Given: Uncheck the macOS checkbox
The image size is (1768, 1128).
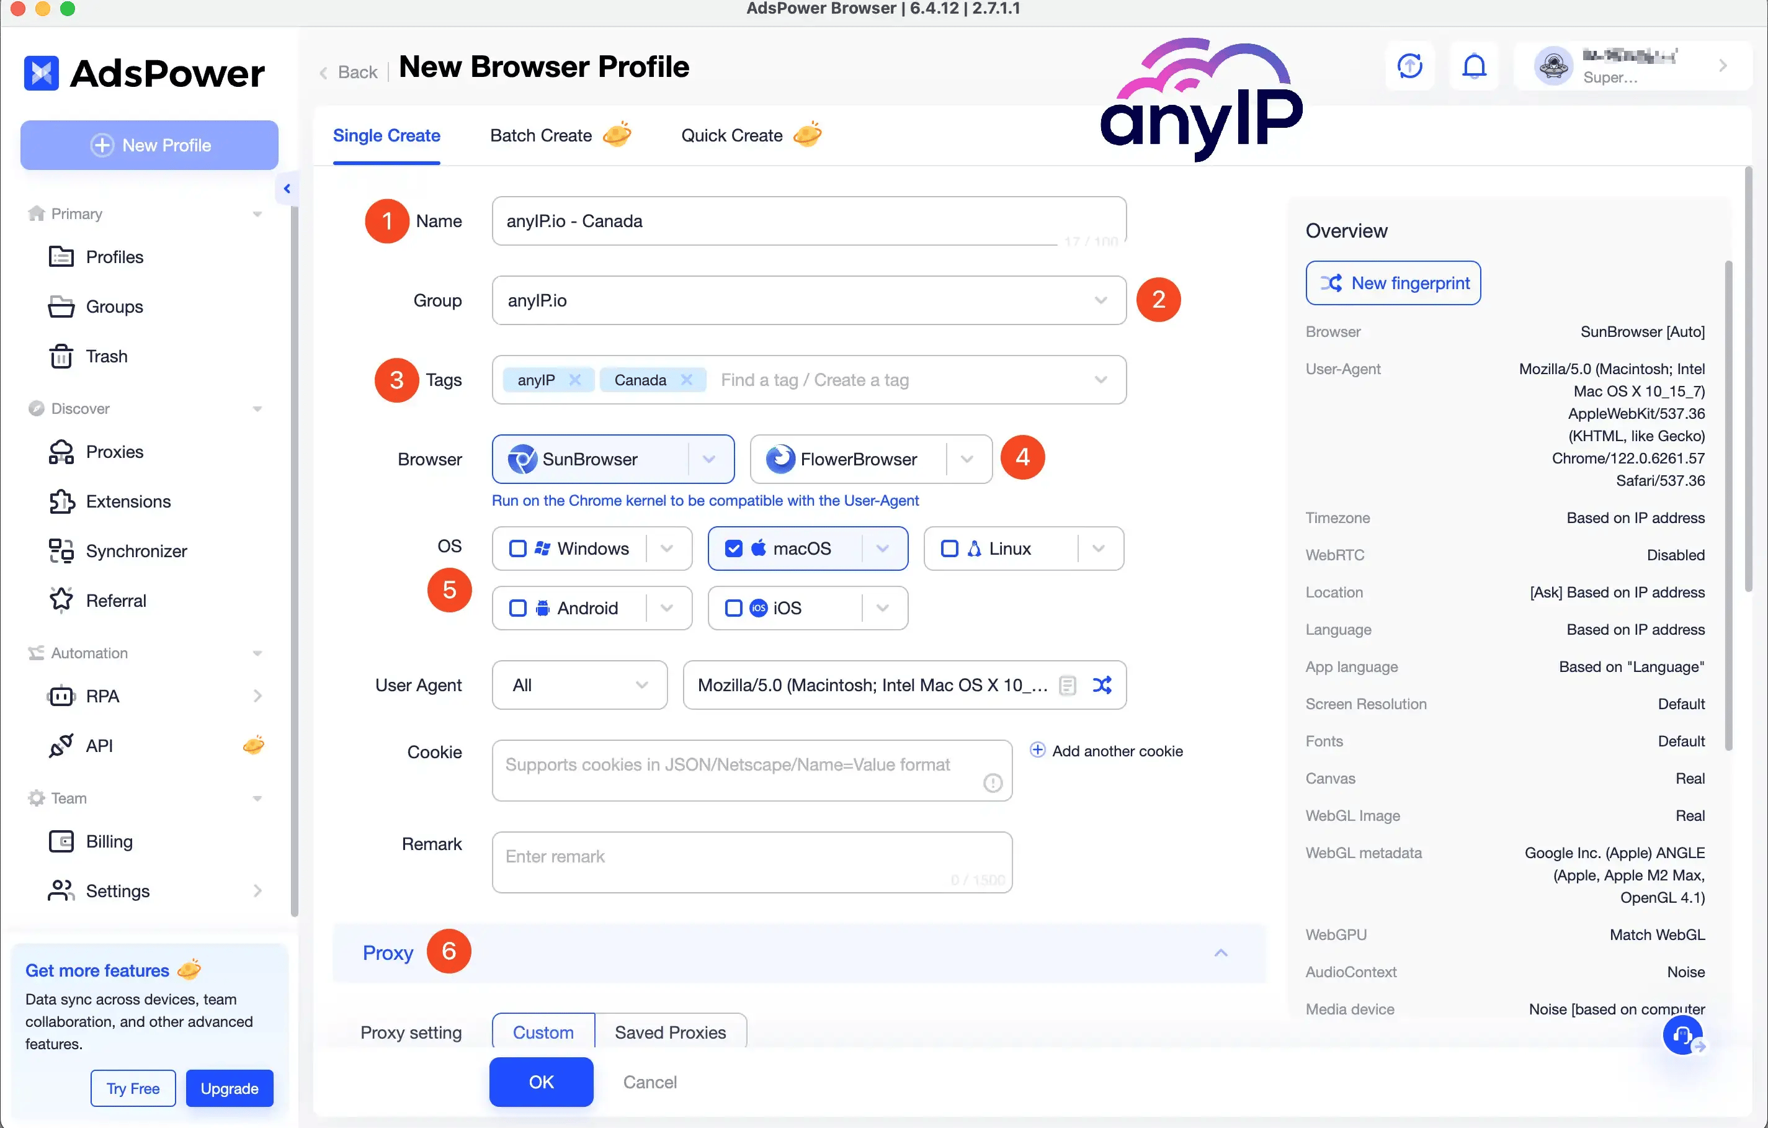Looking at the screenshot, I should [x=733, y=548].
